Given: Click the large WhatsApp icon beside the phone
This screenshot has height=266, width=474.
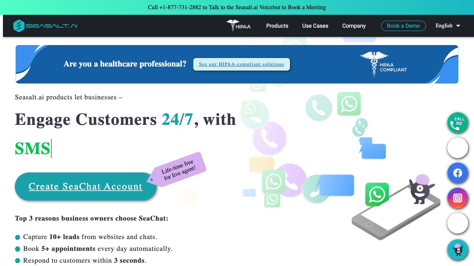Looking at the screenshot, I should point(377,194).
